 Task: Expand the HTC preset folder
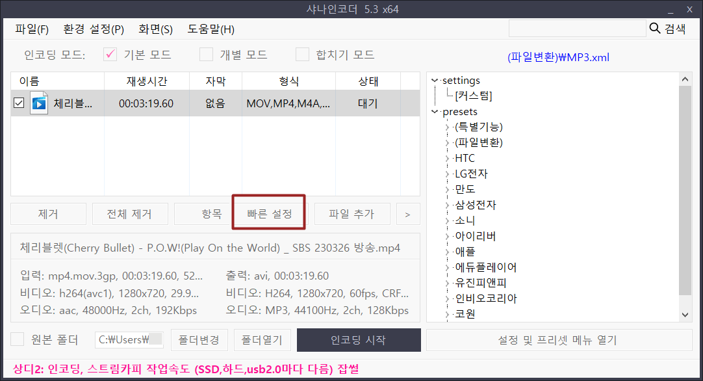[x=448, y=159]
